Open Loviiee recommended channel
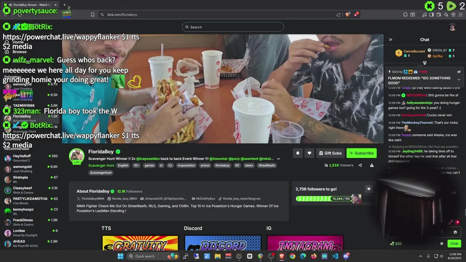This screenshot has width=466, height=262. pos(31,233)
